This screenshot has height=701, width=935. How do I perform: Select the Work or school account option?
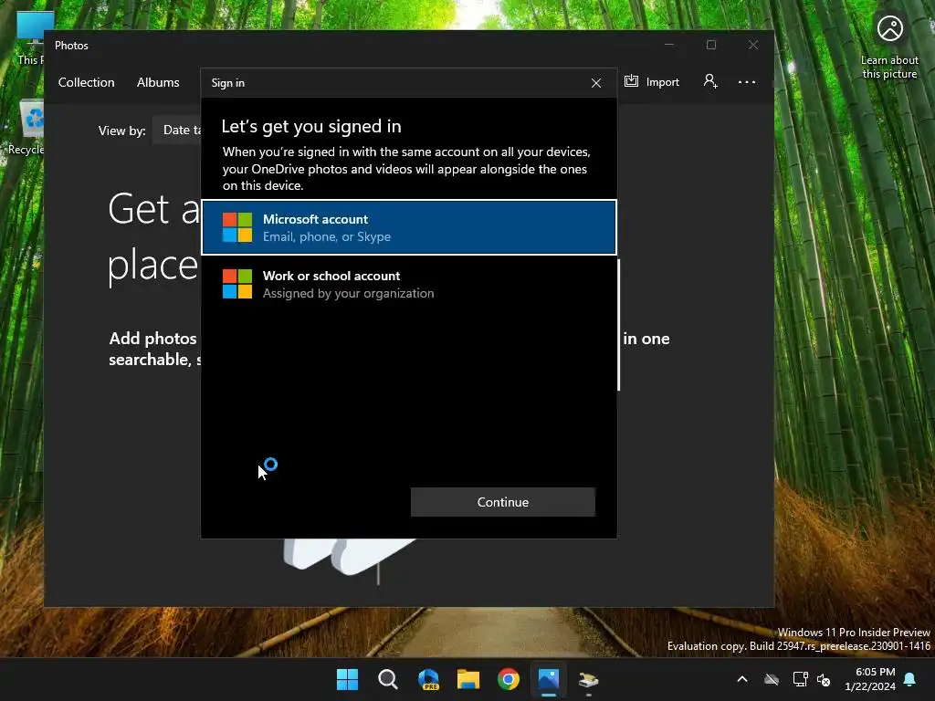[x=409, y=285]
